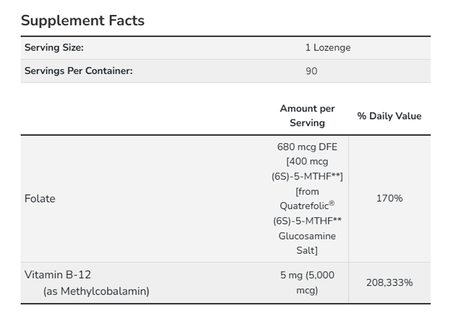Click the 5 mg (5,000 mcg) amount
Screen dimensions: 451x319
click(x=307, y=282)
